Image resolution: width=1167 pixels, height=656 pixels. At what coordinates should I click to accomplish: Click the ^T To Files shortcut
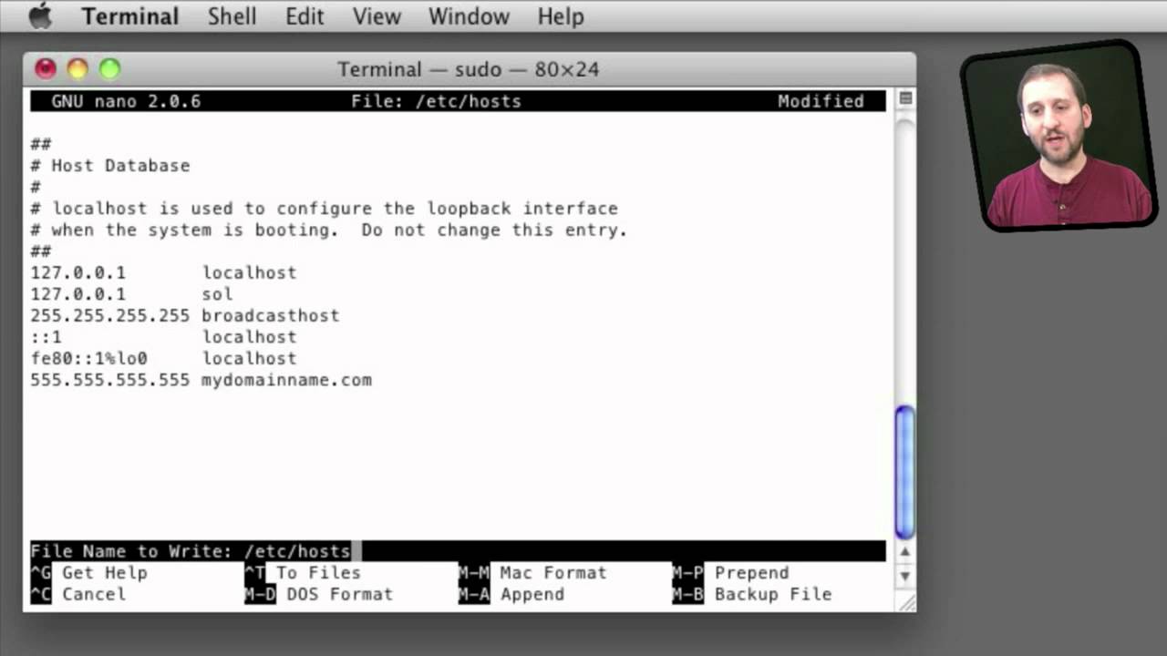(x=303, y=572)
